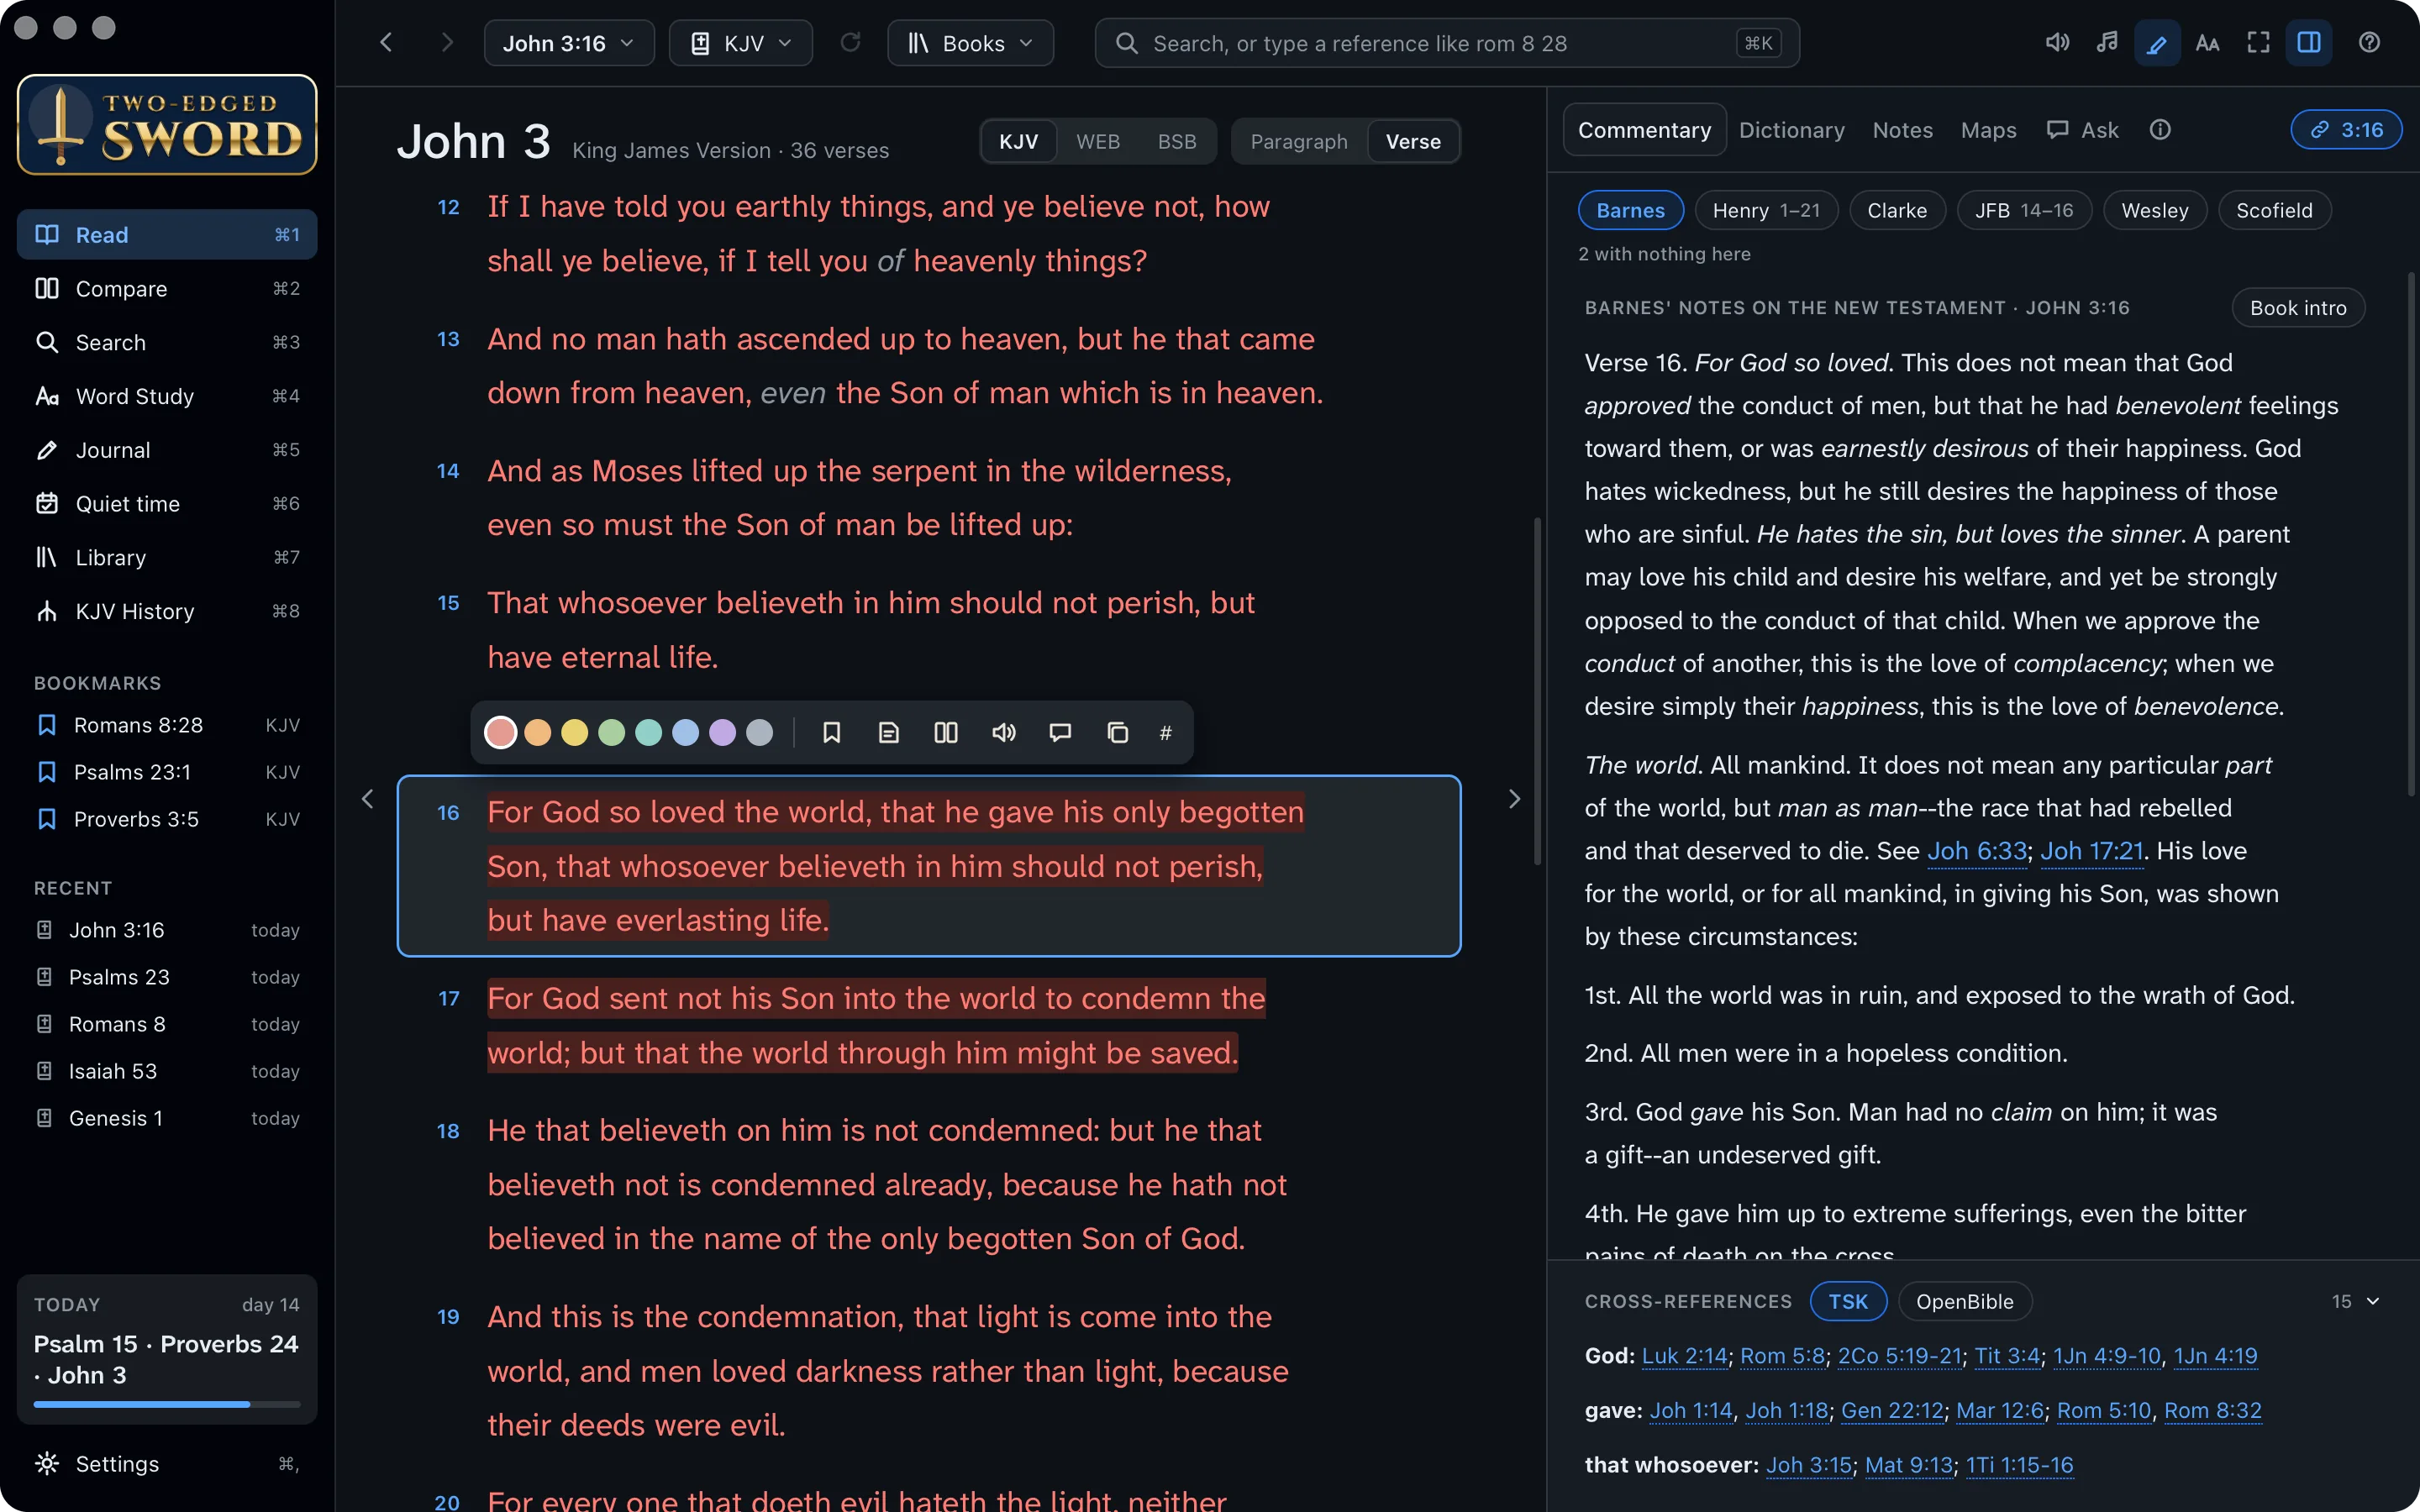Switch translation to WEB
This screenshot has width=2420, height=1512.
(x=1098, y=142)
